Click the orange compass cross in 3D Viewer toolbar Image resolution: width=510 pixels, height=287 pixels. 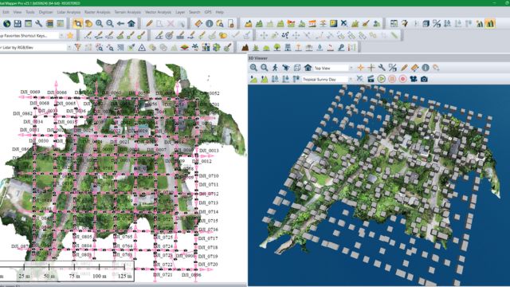360,68
